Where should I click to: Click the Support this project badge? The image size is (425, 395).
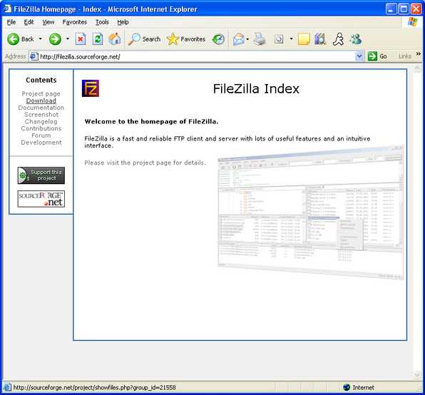41,175
